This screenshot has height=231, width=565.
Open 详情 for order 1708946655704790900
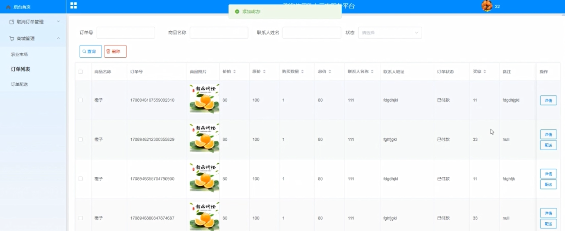[x=548, y=174]
